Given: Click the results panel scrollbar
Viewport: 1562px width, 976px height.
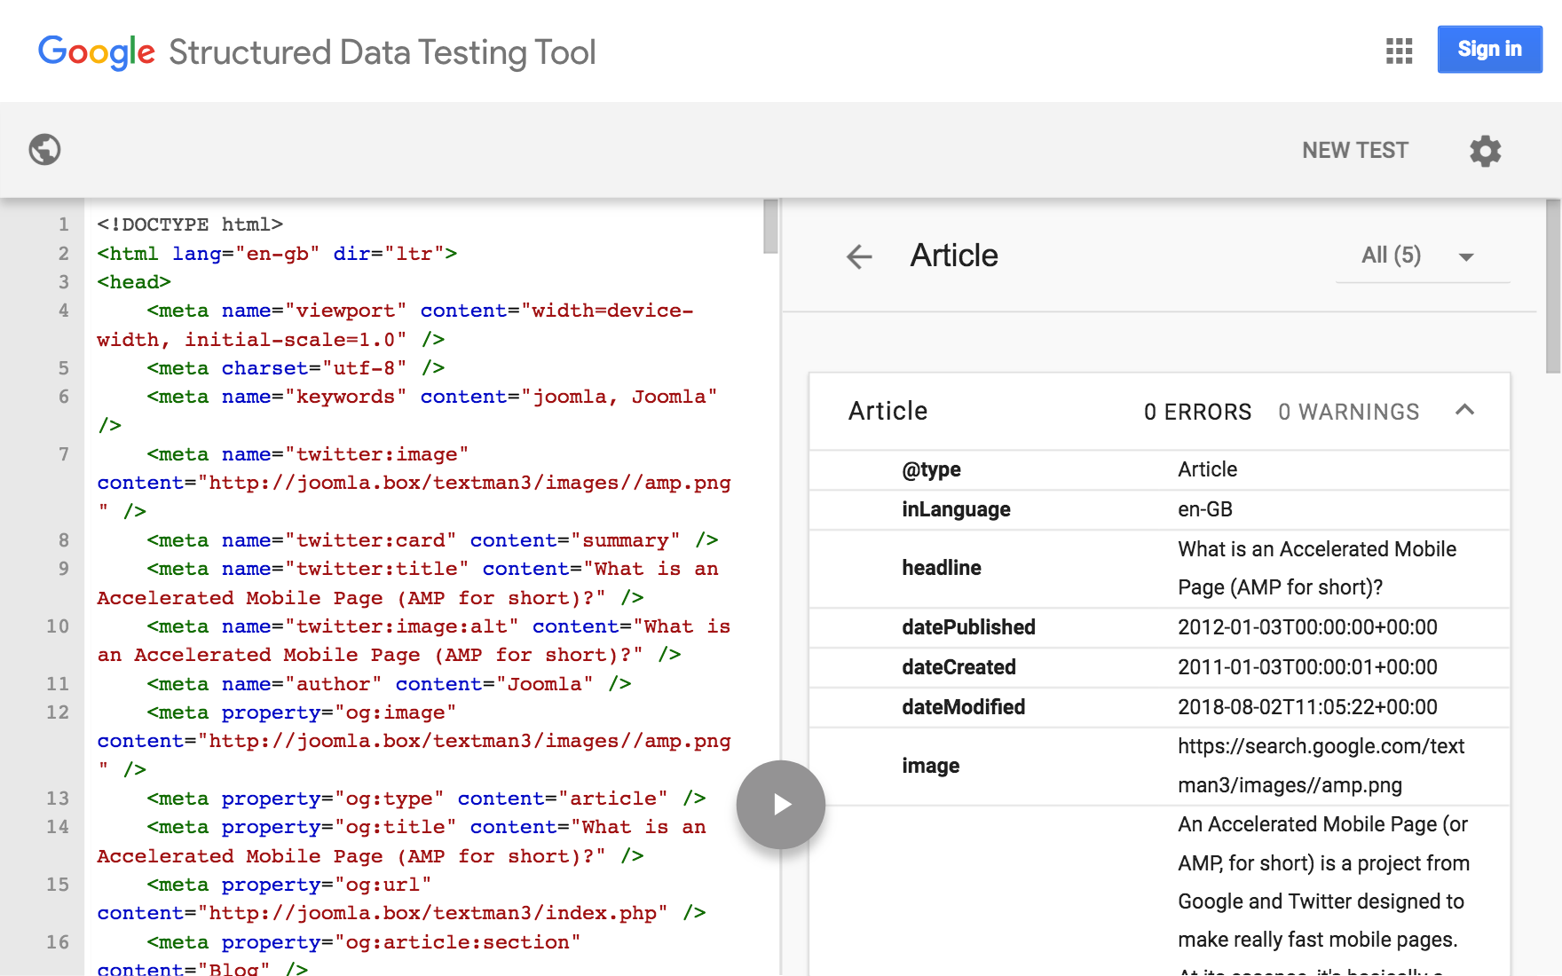Looking at the screenshot, I should (1552, 284).
